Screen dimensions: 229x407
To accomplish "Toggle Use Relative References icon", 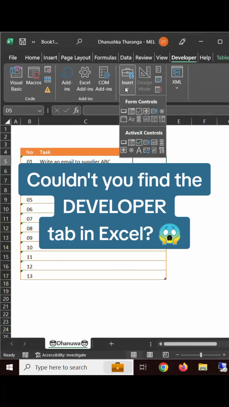I will pos(48,79).
